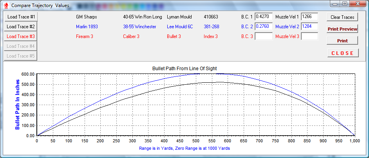Select the empty Muzzle Vel 3 field
This screenshot has height=158, width=369.
(x=309, y=36)
